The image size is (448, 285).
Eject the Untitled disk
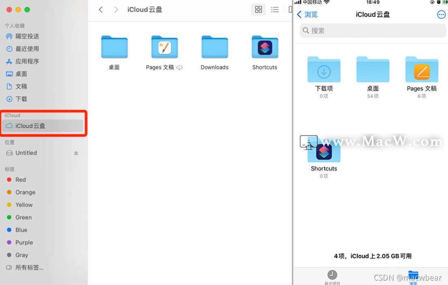pyautogui.click(x=76, y=153)
